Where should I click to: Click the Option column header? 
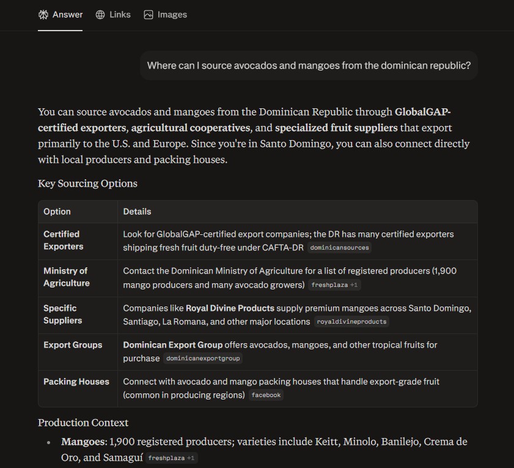tap(57, 212)
